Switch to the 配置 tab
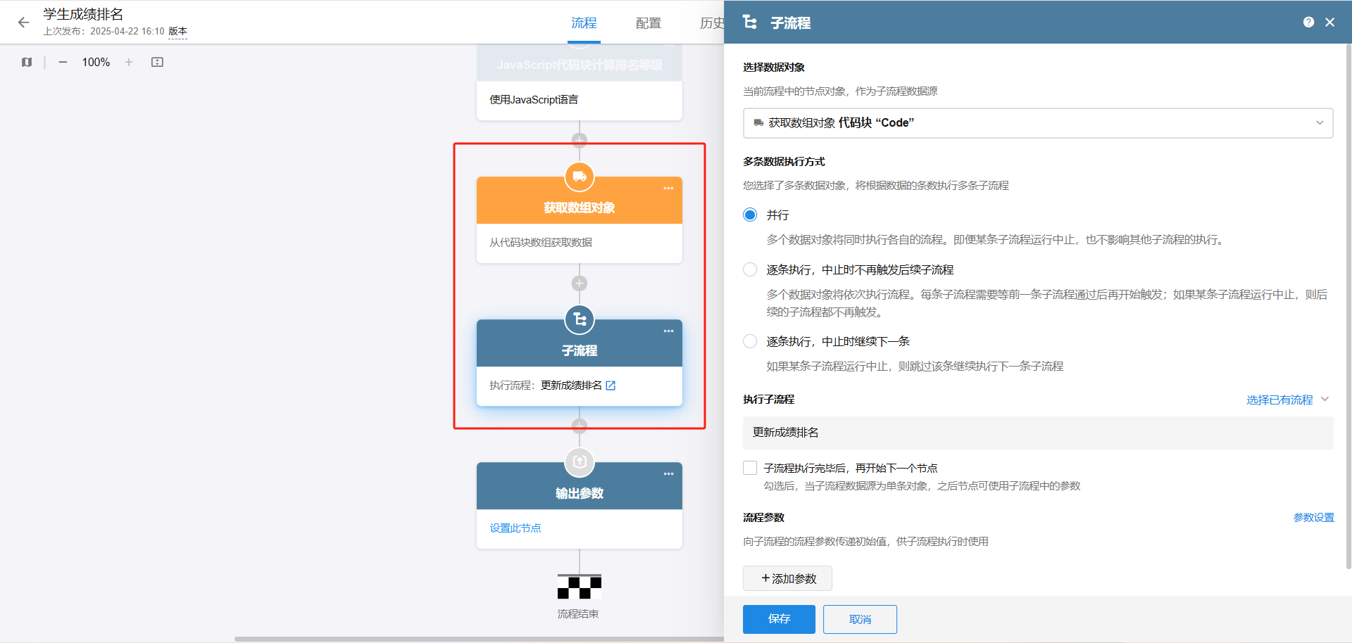Viewport: 1352px width, 643px height. pyautogui.click(x=648, y=23)
